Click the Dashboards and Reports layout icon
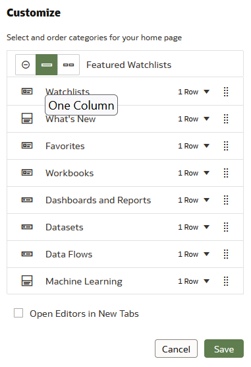Screen dimensions: 251x367 [x=27, y=200]
